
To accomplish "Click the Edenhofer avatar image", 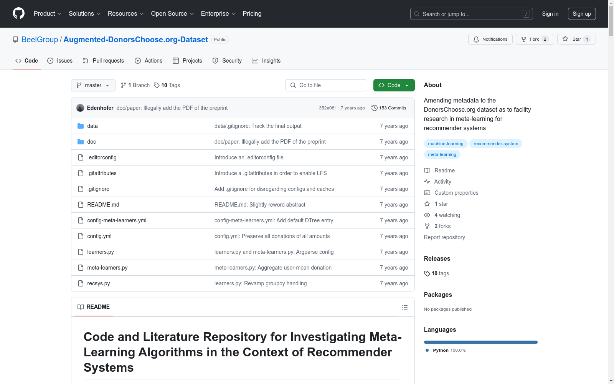I will (x=80, y=108).
